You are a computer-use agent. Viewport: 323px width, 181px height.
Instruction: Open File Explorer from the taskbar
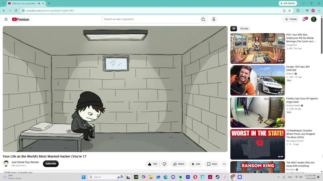coord(151,177)
